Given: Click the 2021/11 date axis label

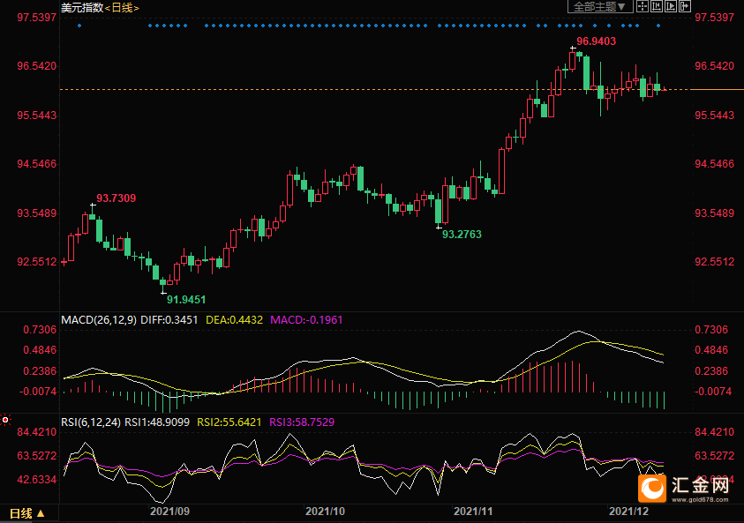Looking at the screenshot, I should 472,512.
